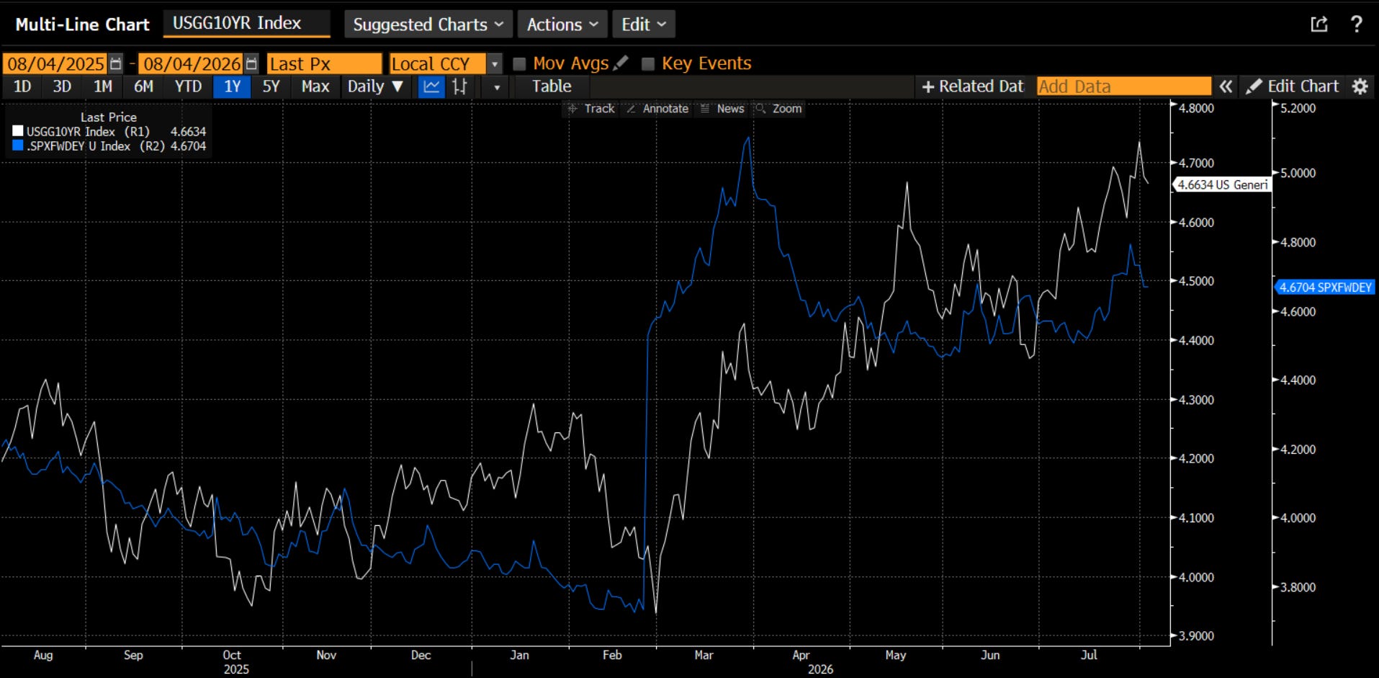Enable the Key Events checkbox
The width and height of the screenshot is (1379, 678).
point(648,64)
